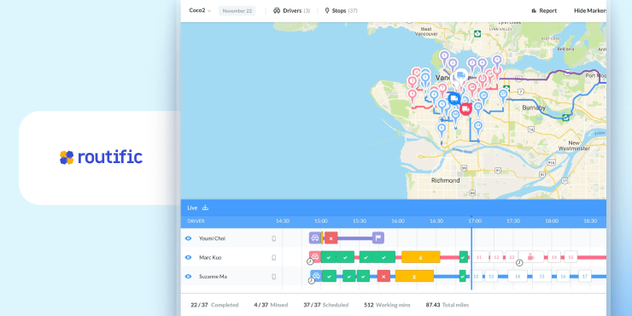Click the 15:00 time label in timeline header

point(321,221)
